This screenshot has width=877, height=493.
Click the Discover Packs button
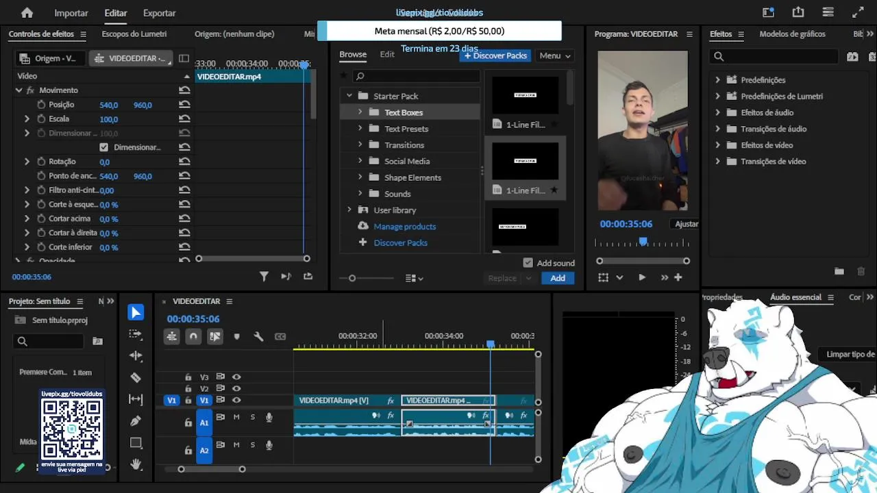[x=495, y=55]
